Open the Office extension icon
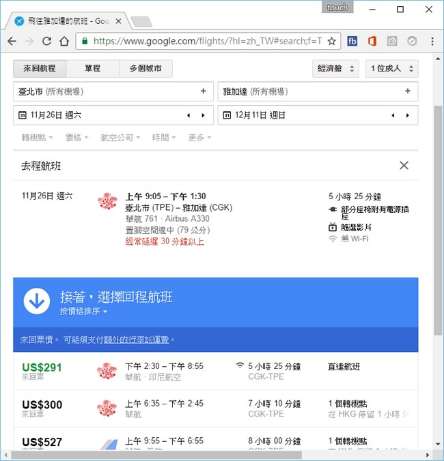This screenshot has width=444, height=461. tap(372, 41)
